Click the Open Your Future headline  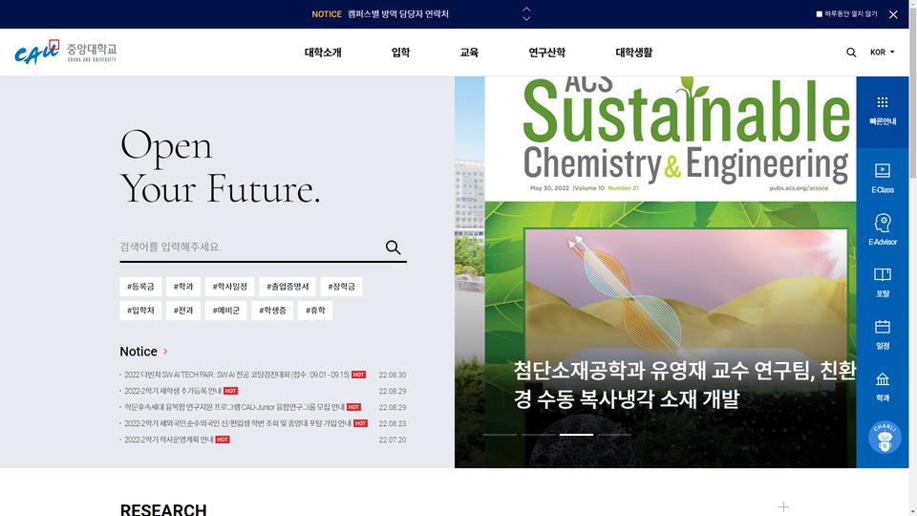coord(221,166)
